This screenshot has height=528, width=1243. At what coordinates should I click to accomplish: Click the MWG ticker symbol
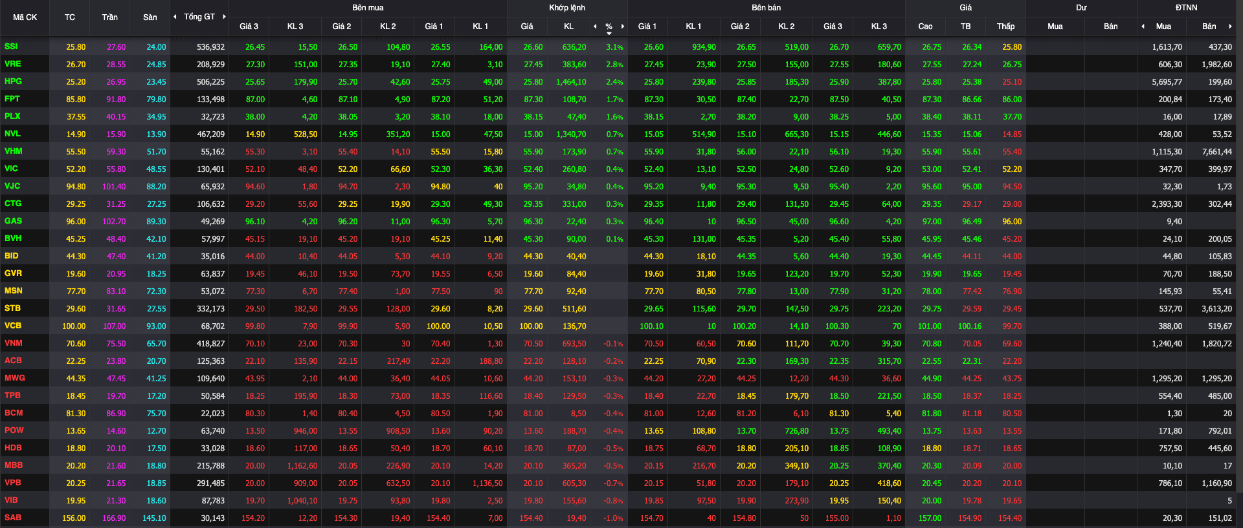pyautogui.click(x=14, y=378)
